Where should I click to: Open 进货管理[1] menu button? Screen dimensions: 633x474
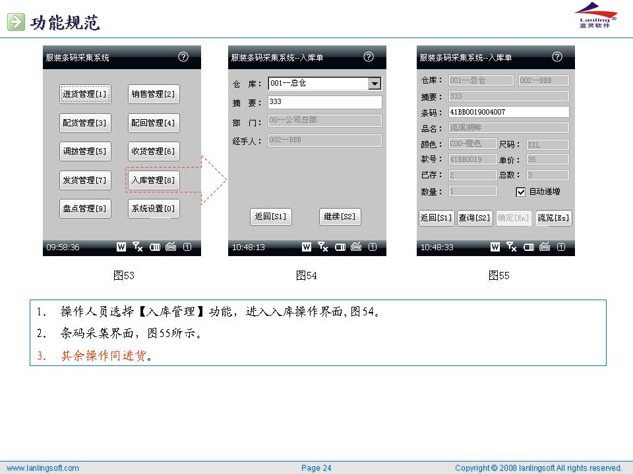[85, 94]
